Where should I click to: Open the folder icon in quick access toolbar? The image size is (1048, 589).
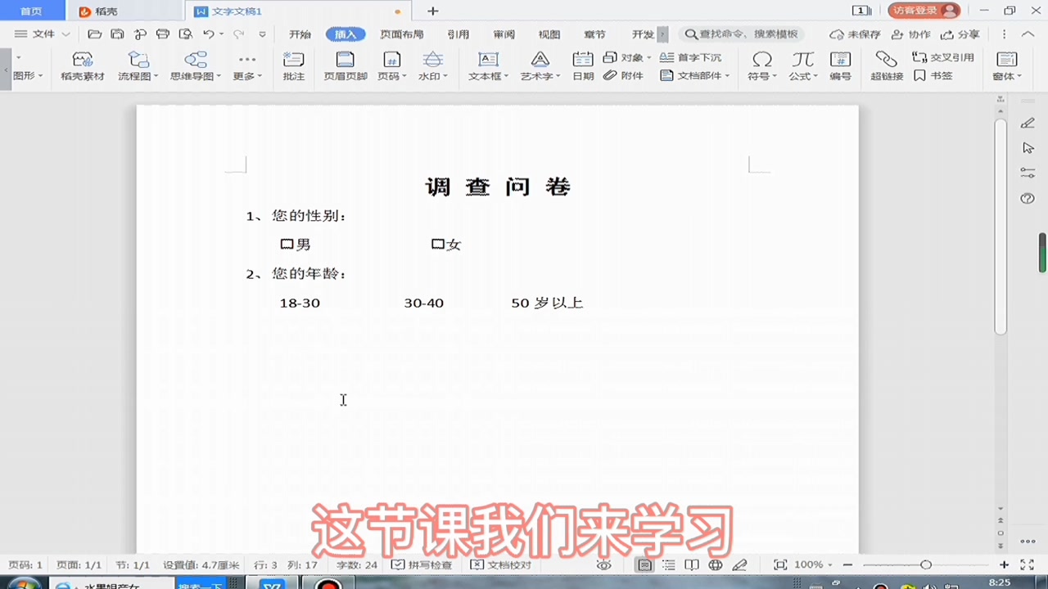(95, 34)
